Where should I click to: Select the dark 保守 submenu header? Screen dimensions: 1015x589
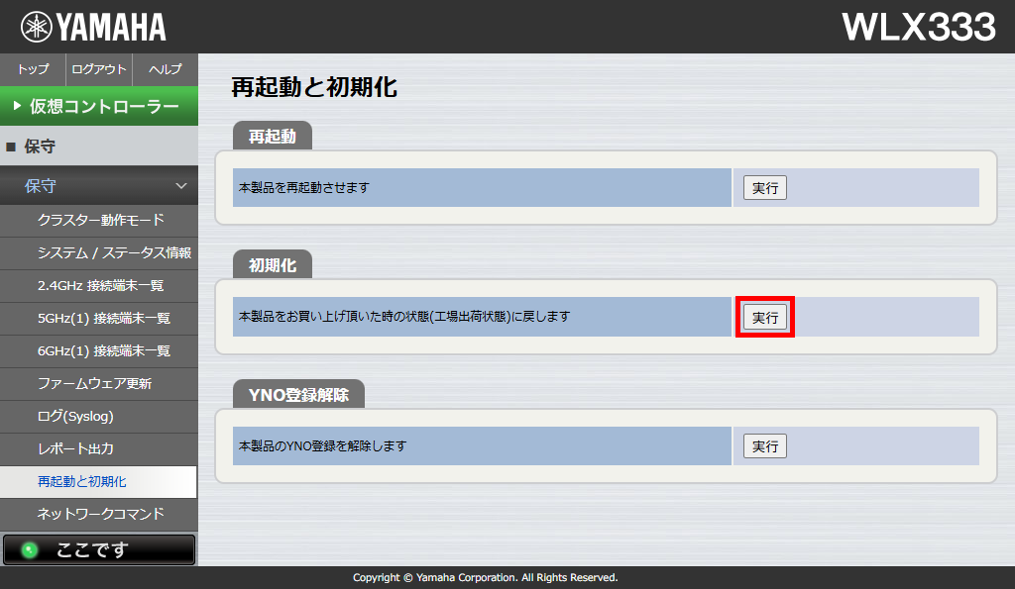pyautogui.click(x=99, y=185)
